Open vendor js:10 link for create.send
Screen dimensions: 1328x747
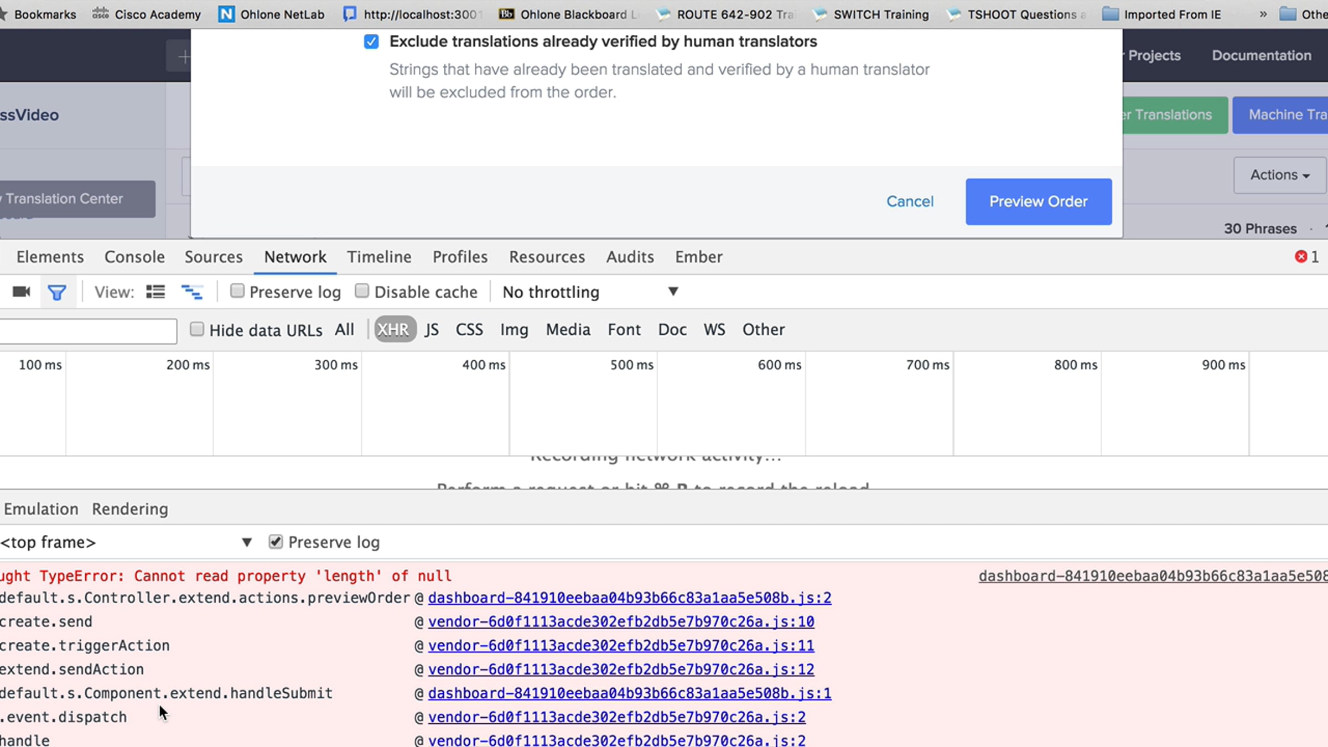[621, 621]
